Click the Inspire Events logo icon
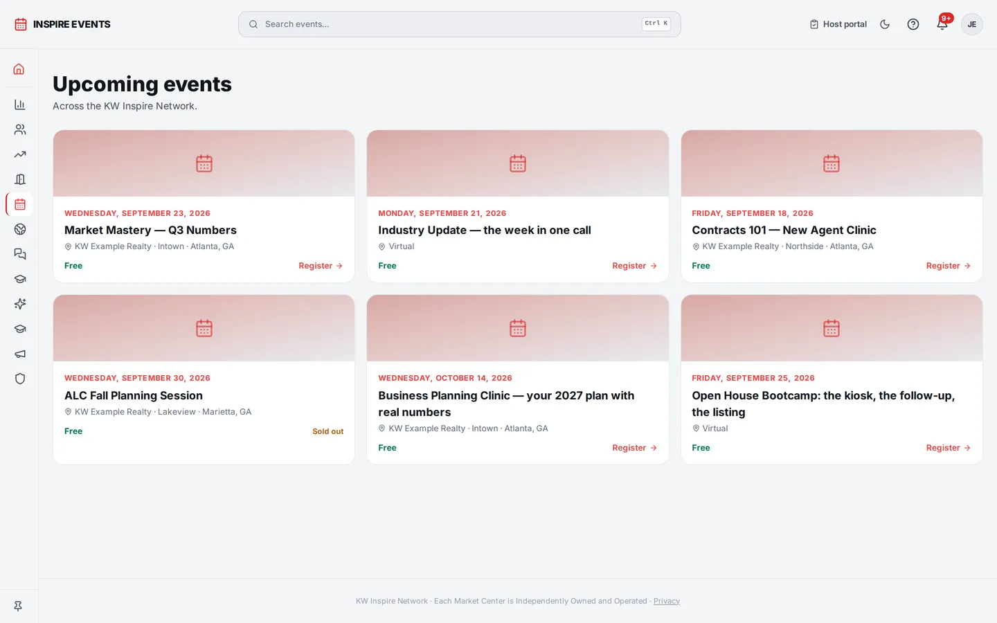This screenshot has width=997, height=623. pos(21,24)
